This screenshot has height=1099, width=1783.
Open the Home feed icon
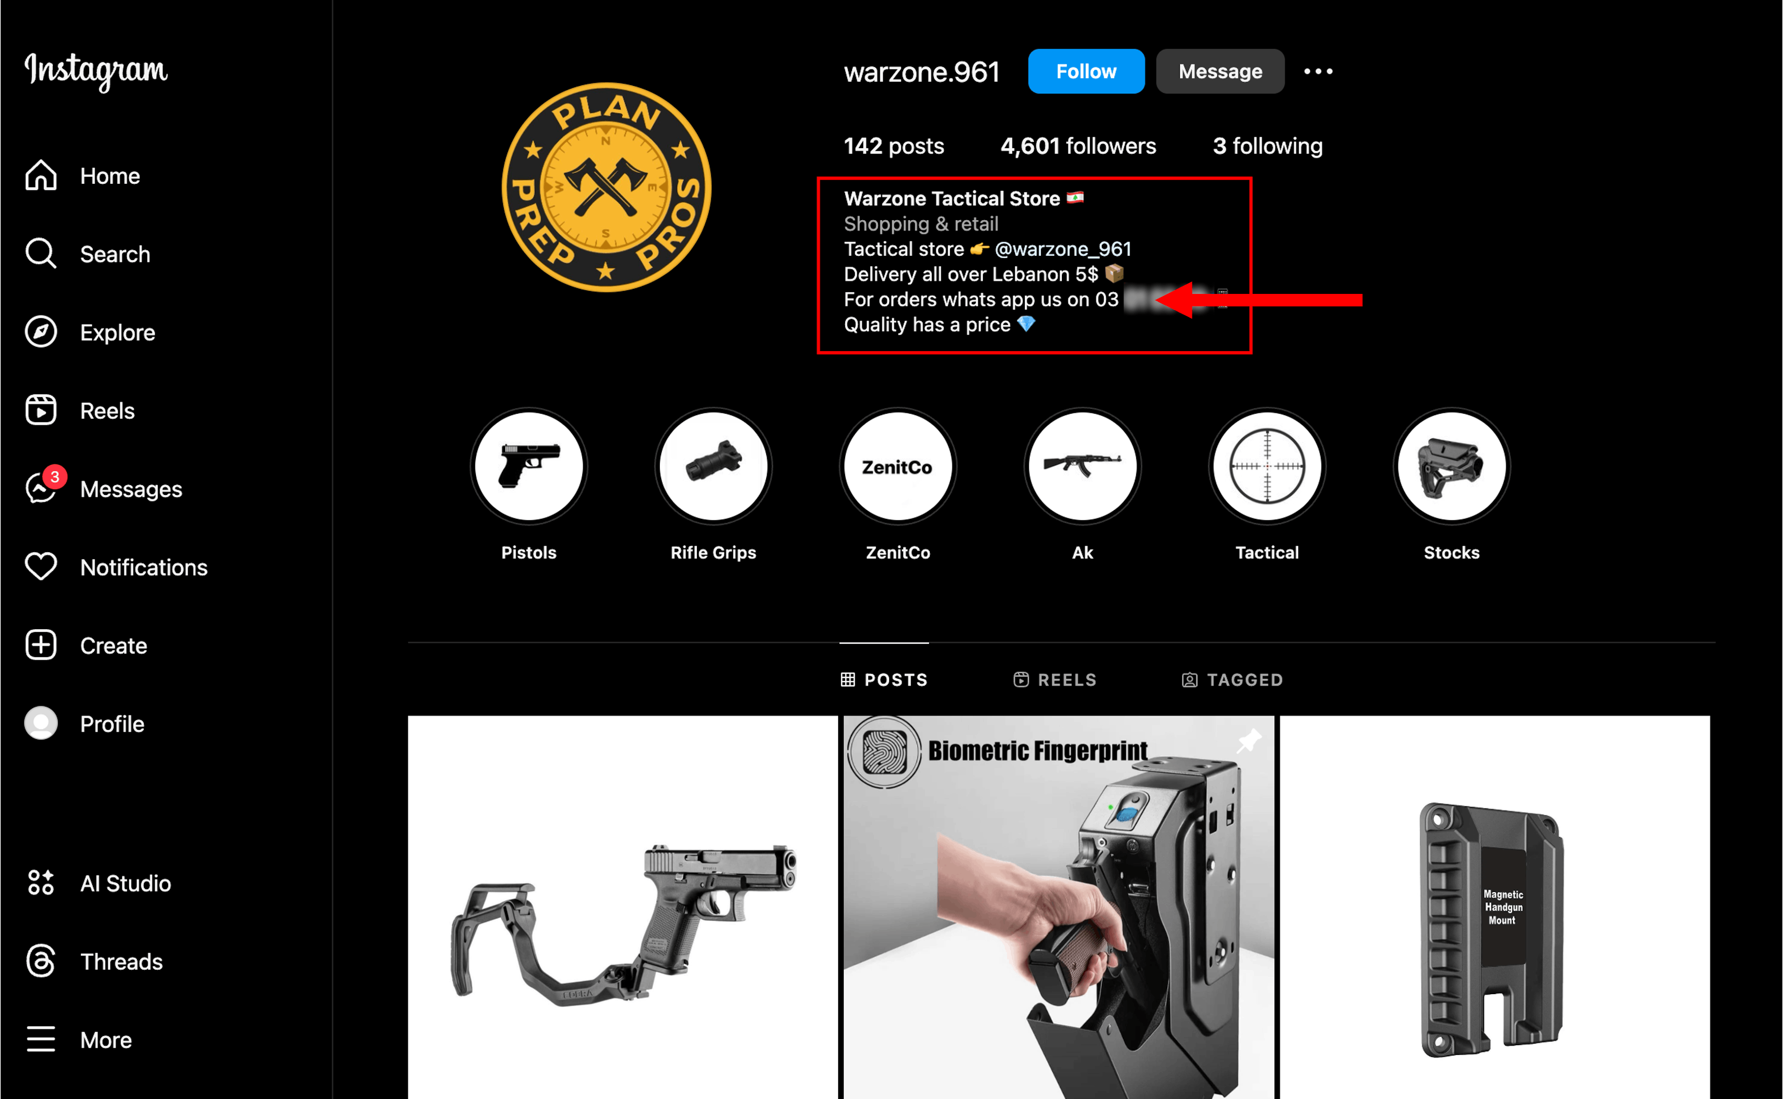[x=41, y=175]
